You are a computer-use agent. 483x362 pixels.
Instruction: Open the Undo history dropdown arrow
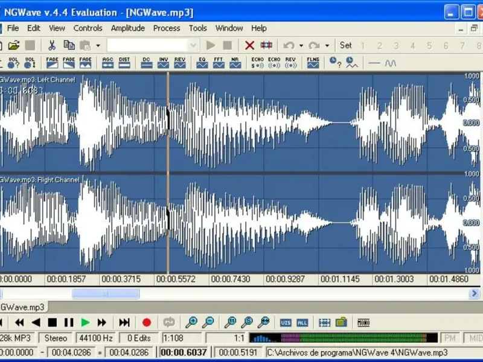click(301, 45)
